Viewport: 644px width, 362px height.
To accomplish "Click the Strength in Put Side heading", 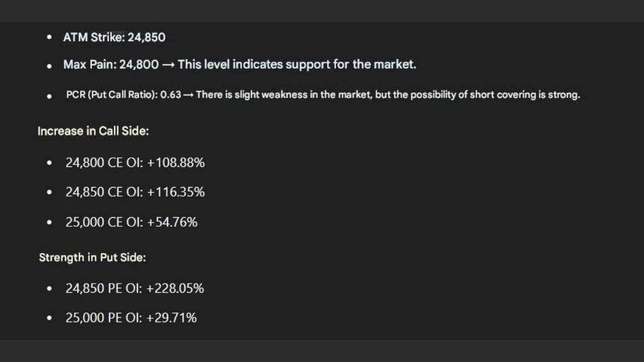I will point(92,257).
